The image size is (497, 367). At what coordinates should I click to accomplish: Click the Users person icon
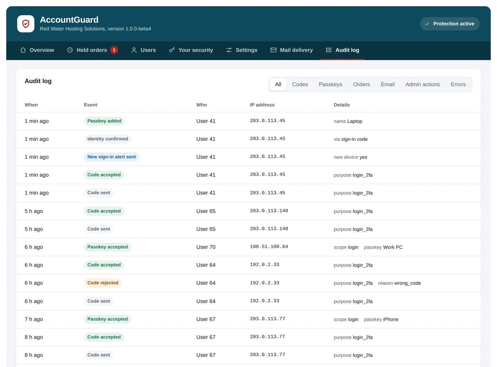tap(134, 50)
